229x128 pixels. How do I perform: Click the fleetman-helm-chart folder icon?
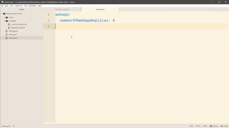pos(4,14)
